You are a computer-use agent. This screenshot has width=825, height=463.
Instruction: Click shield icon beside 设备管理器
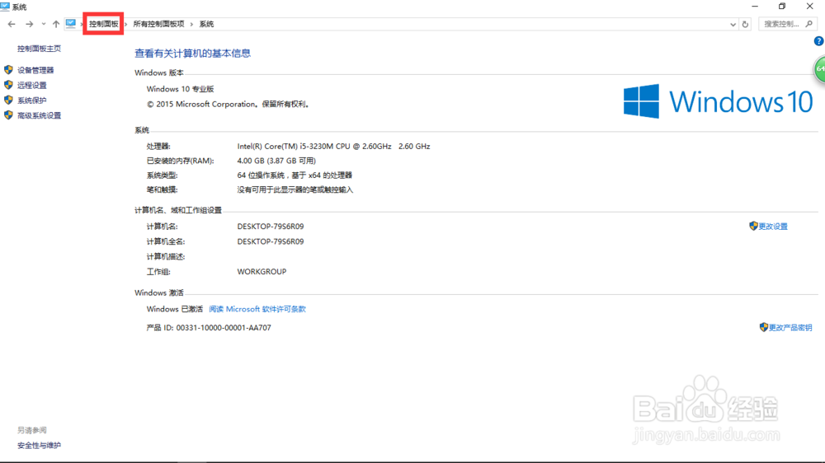click(x=8, y=70)
